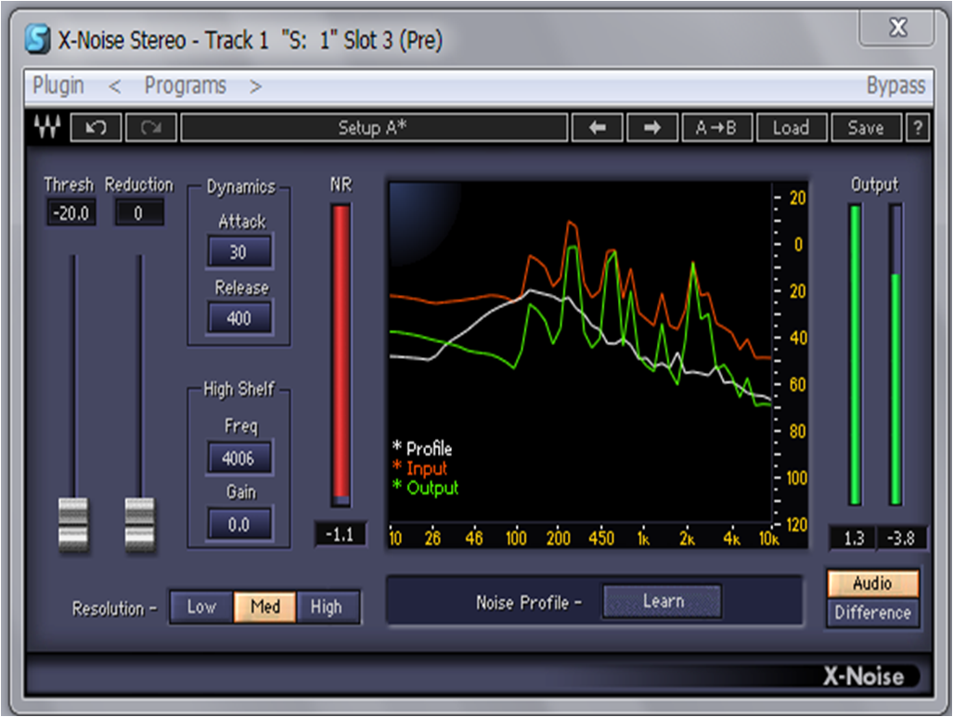Image resolution: width=953 pixels, height=717 pixels.
Task: Select Low resolution
Action: click(201, 607)
